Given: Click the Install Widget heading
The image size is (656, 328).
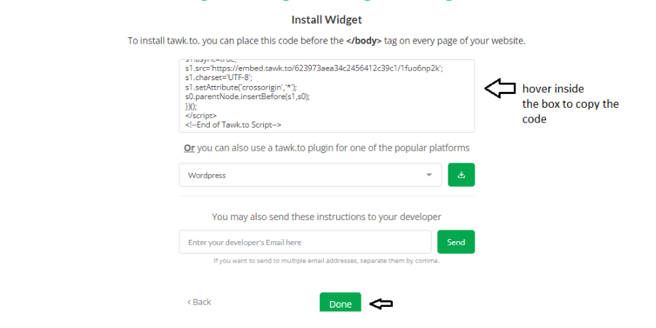Looking at the screenshot, I should pos(327,20).
